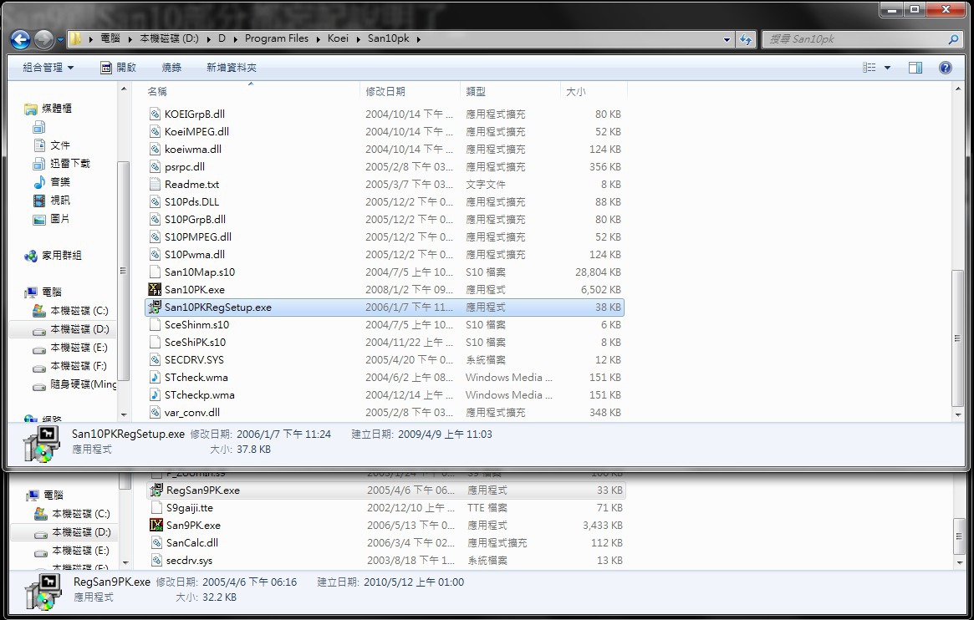Click 本機磁碟 (D:) in the address breadcrumb
Viewport: 974px width, 620px height.
[169, 38]
